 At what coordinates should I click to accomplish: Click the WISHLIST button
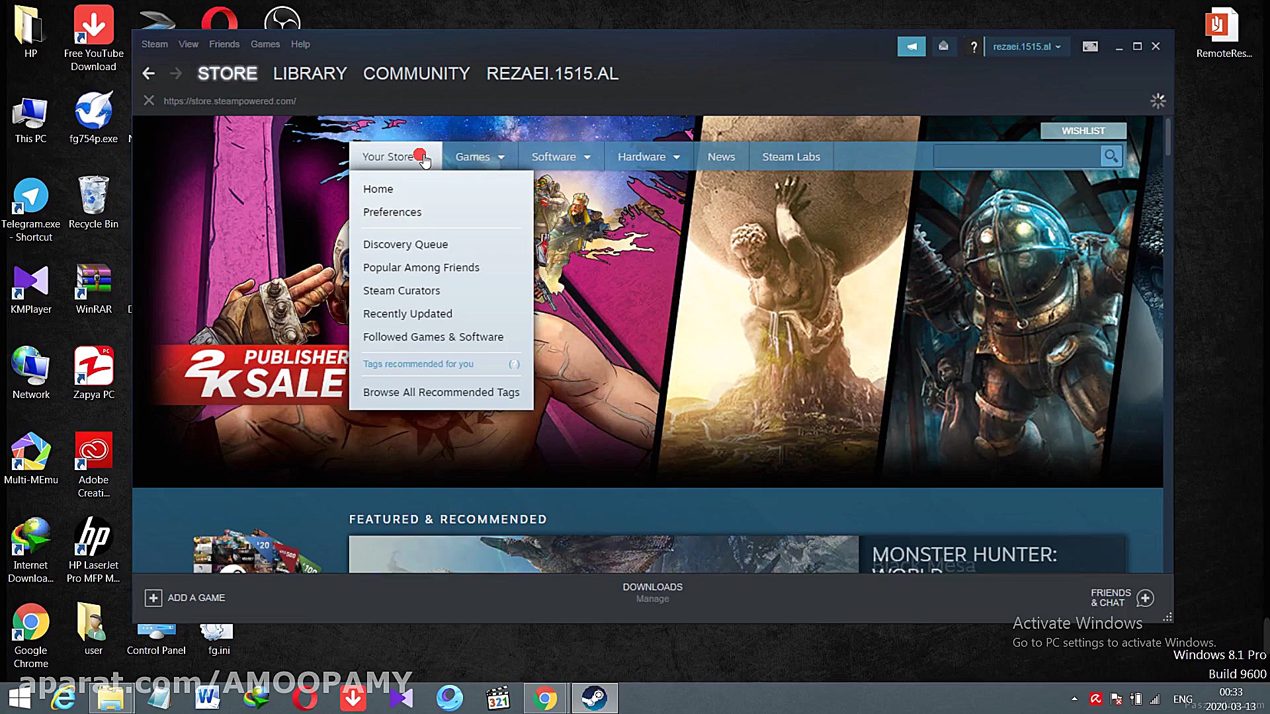click(1083, 130)
